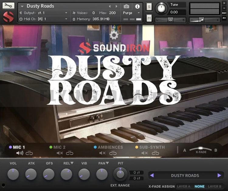Open the DUSTY ROADS preset name menu
Viewport: 228px width, 191px height.
point(185,176)
